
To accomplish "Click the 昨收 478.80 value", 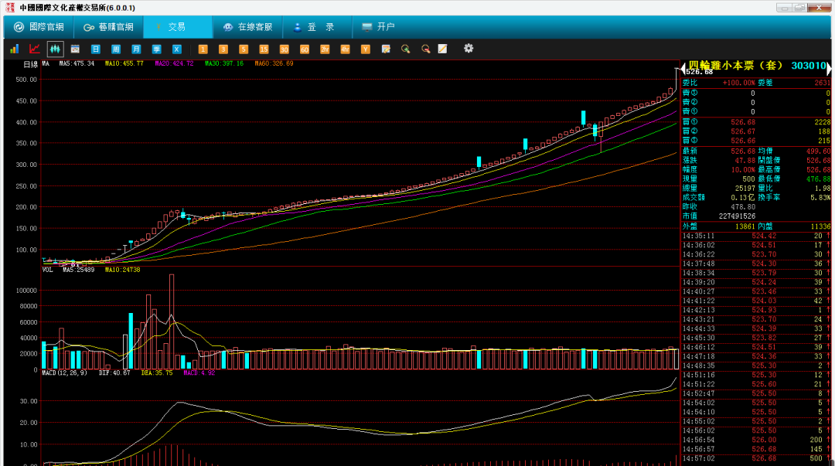I will pyautogui.click(x=743, y=206).
